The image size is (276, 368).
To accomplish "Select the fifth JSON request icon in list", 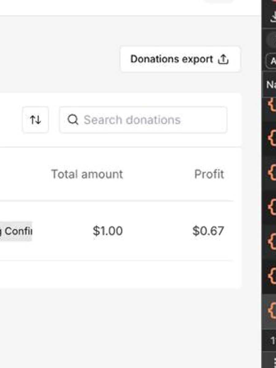I will 271,242.
